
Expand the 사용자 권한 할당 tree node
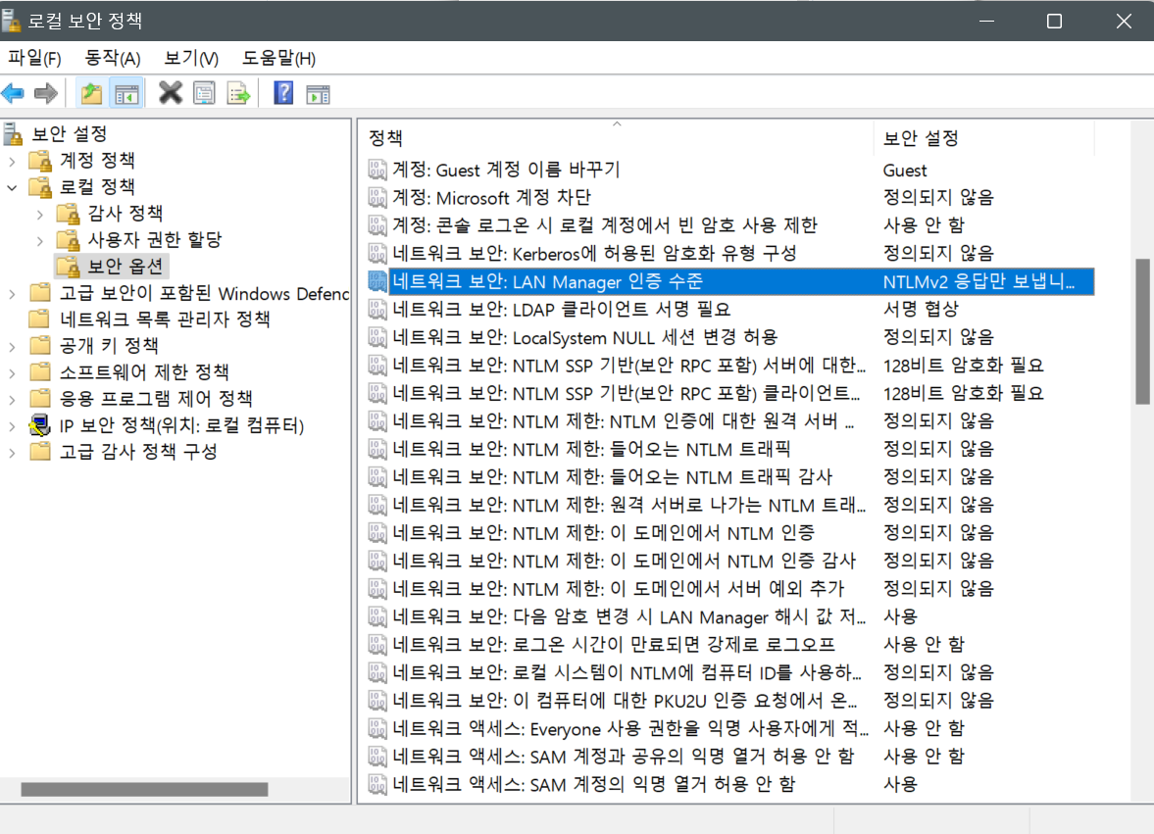pyautogui.click(x=40, y=240)
